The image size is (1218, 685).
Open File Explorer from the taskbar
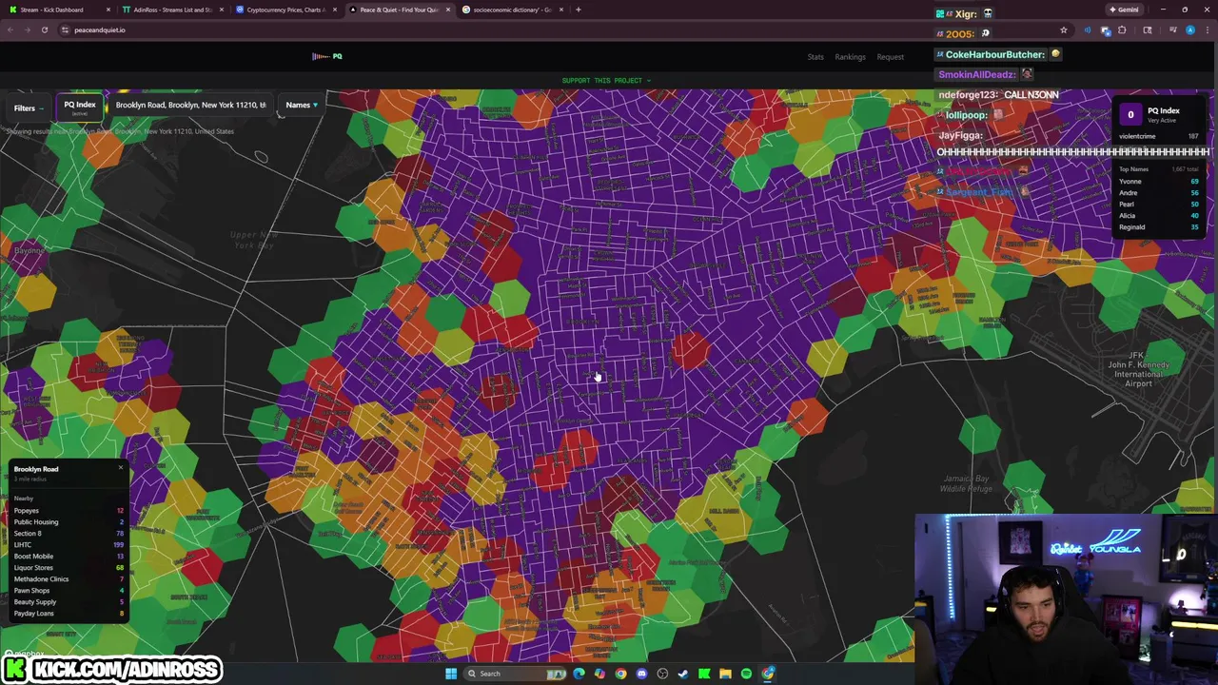(x=725, y=674)
